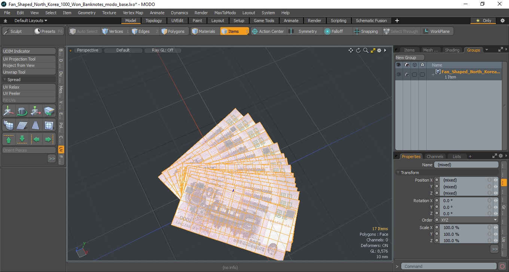
Task: Click the Fan_Shaped_North_Korea group item icon
Action: pos(438,72)
